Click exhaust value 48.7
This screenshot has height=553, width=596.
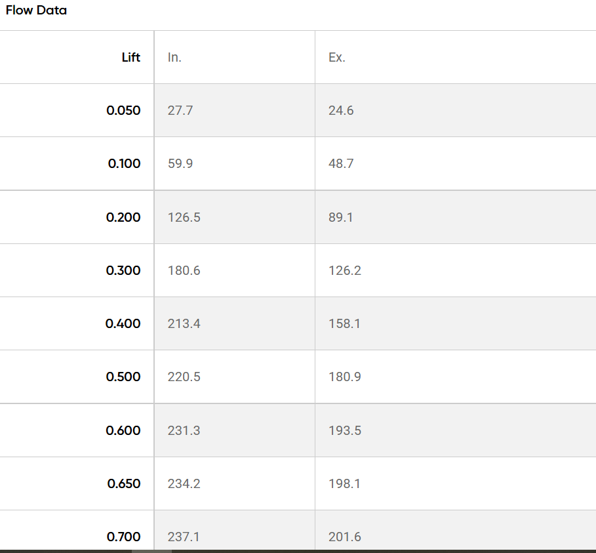coord(341,163)
